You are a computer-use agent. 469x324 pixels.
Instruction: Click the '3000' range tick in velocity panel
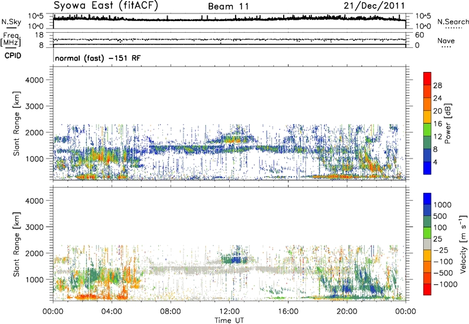pyautogui.click(x=35, y=227)
